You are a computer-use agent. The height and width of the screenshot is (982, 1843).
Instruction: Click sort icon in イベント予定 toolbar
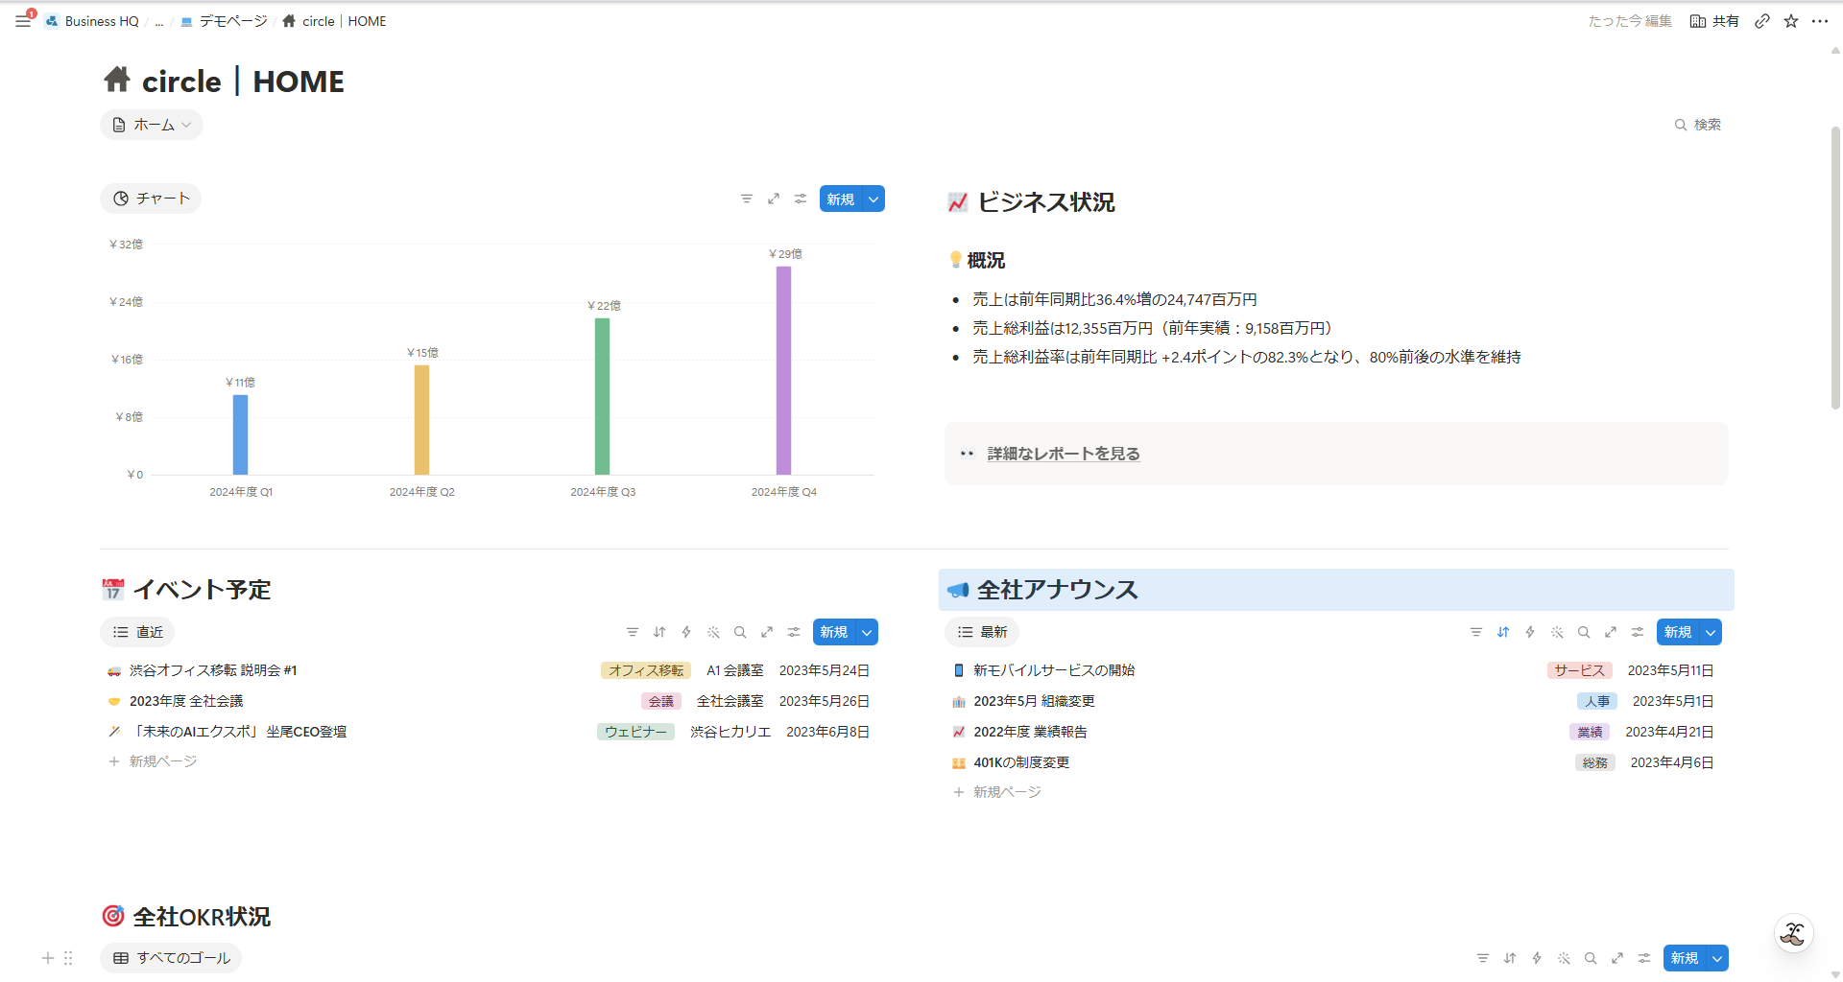pyautogui.click(x=659, y=632)
